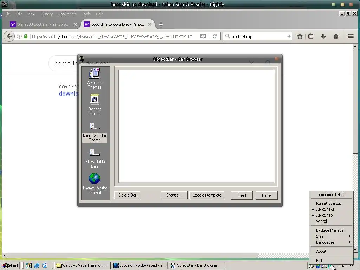Bookmark this page with the star icon
This screenshot has height=270, width=360.
[300, 36]
